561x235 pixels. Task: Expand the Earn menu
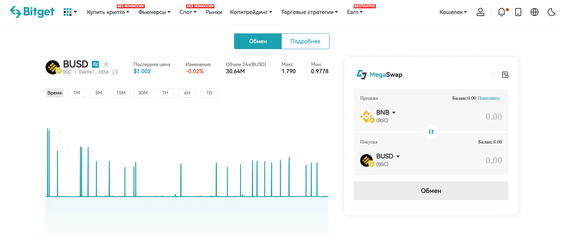[355, 12]
